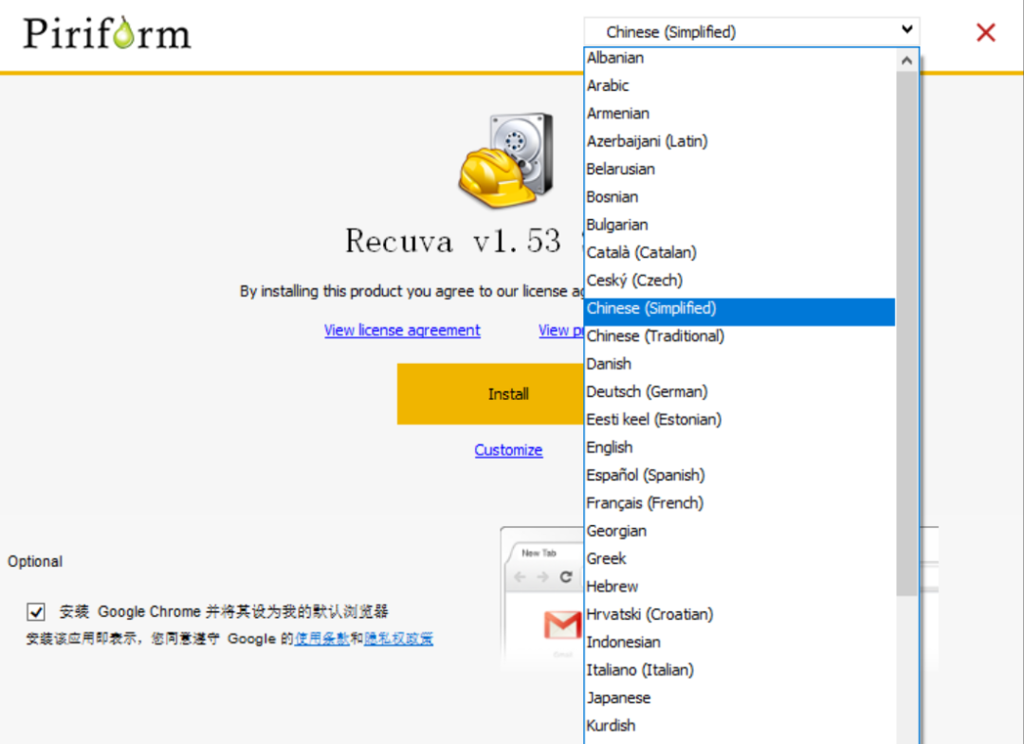Screen dimensions: 1024x744
Task: Click the language list scrollbar thumb
Action: coord(906,334)
